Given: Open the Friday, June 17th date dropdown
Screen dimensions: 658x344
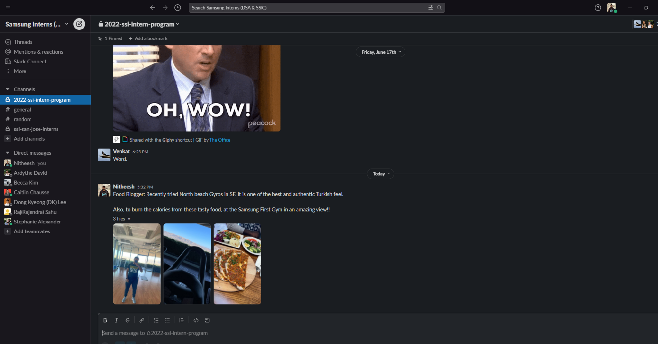Looking at the screenshot, I should point(380,52).
